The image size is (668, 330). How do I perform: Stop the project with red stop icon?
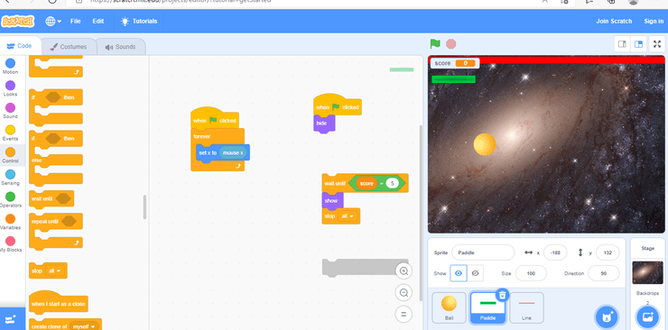pyautogui.click(x=450, y=44)
